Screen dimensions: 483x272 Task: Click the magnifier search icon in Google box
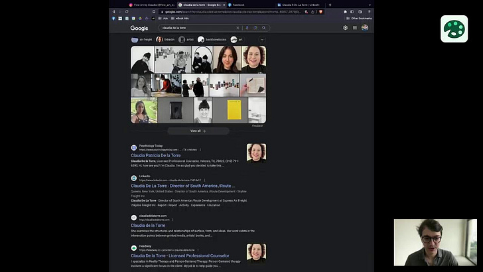tap(263, 28)
